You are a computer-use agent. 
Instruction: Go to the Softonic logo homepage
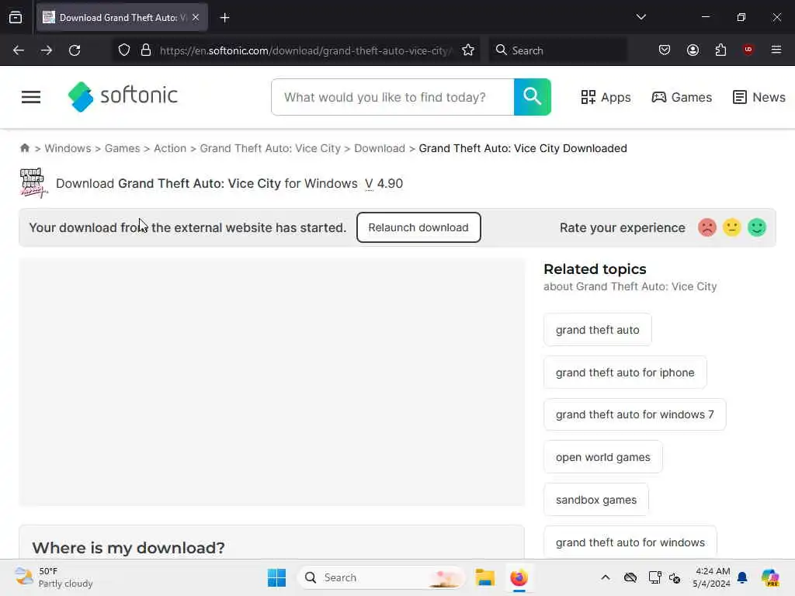click(123, 95)
